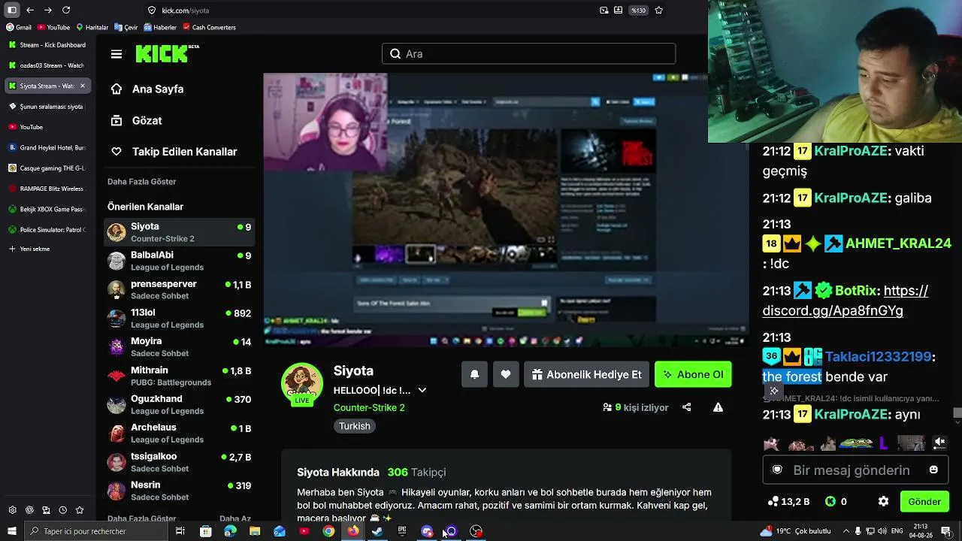Screen dimensions: 962x541
Task: Click the report warning triangle icon
Action: click(x=718, y=407)
